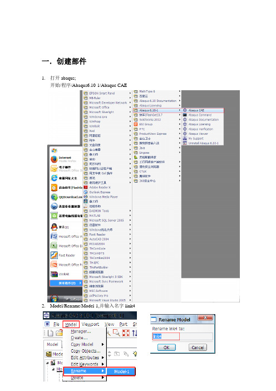The image size is (276, 391).
Task: Switch to the Model tab of tree
Action: click(x=52, y=344)
